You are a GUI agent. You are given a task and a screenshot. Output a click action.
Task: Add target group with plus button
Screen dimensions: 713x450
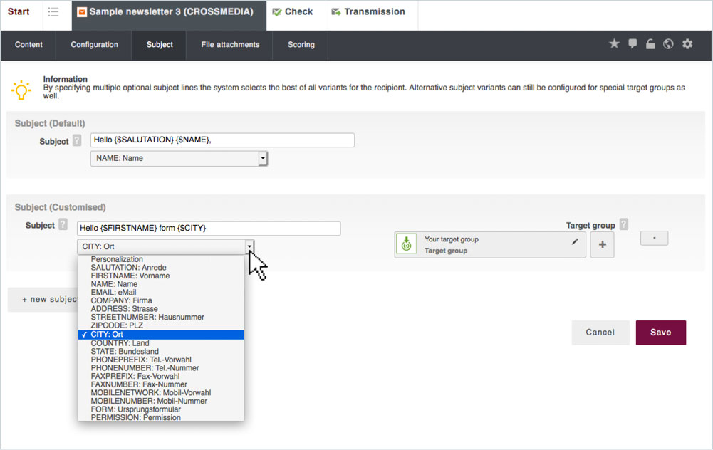coord(602,245)
